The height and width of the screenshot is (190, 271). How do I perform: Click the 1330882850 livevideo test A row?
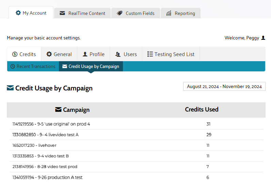click(x=45, y=135)
